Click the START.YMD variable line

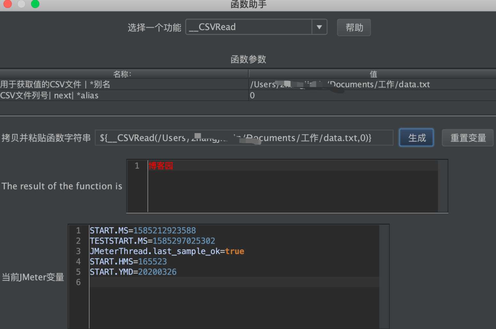coord(133,272)
